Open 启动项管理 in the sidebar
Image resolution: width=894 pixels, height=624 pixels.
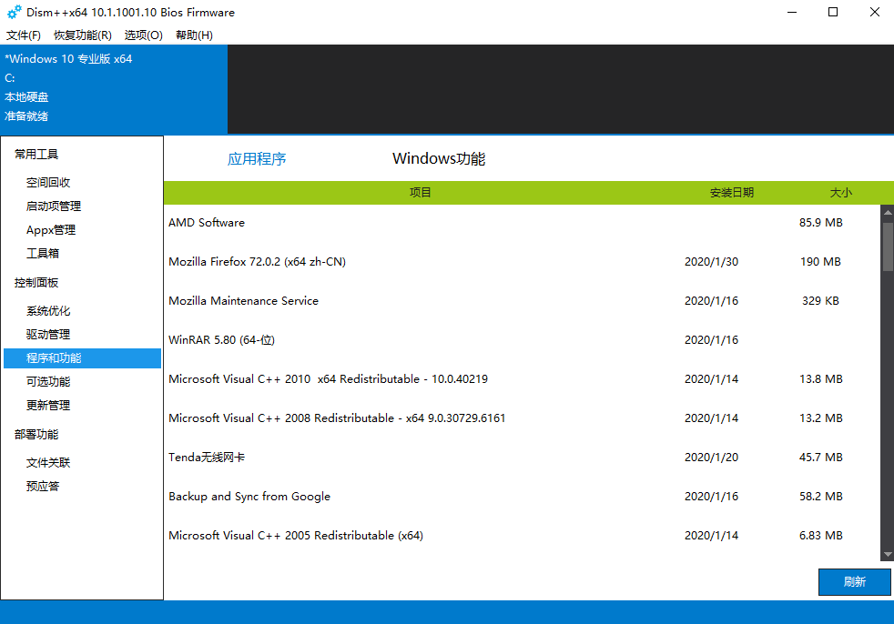coord(54,206)
